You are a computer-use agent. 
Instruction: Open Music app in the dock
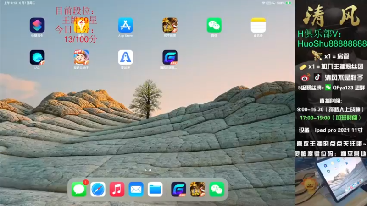[117, 189]
